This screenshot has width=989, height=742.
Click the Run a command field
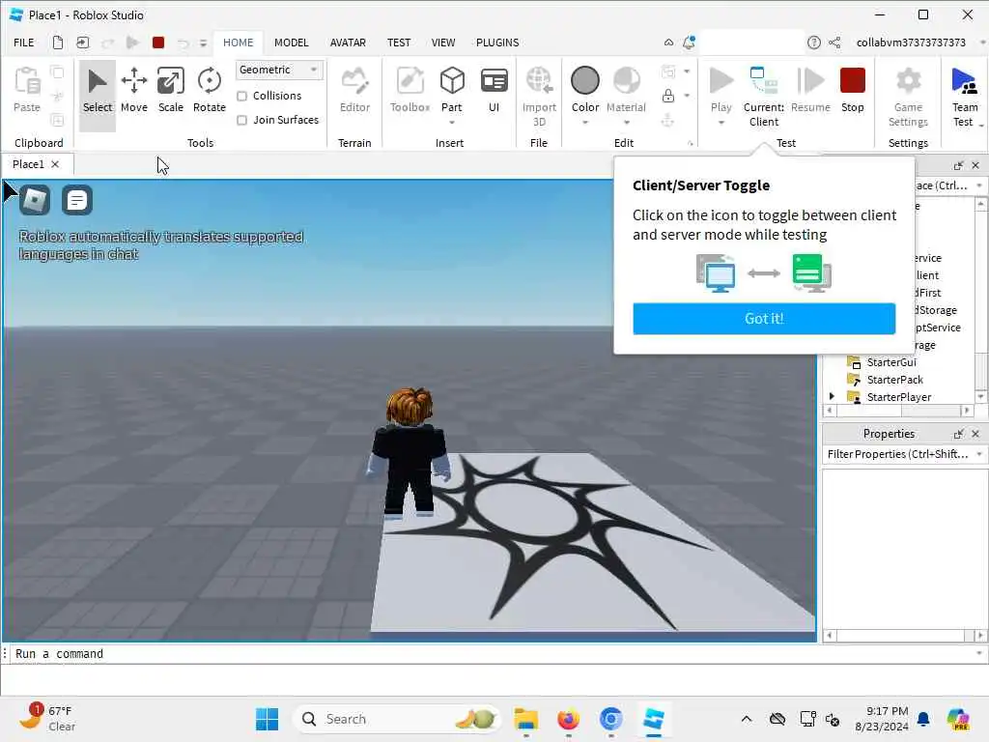coord(492,654)
